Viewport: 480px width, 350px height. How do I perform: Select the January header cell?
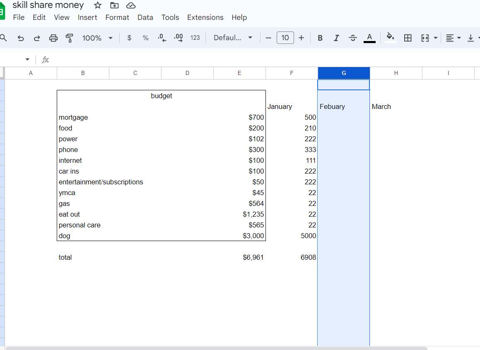coord(292,106)
